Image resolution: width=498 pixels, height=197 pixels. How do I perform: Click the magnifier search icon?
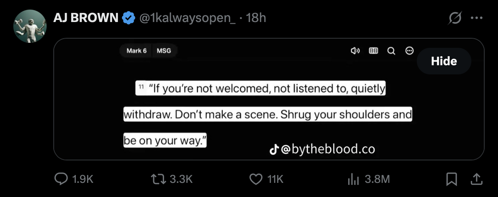(x=391, y=51)
